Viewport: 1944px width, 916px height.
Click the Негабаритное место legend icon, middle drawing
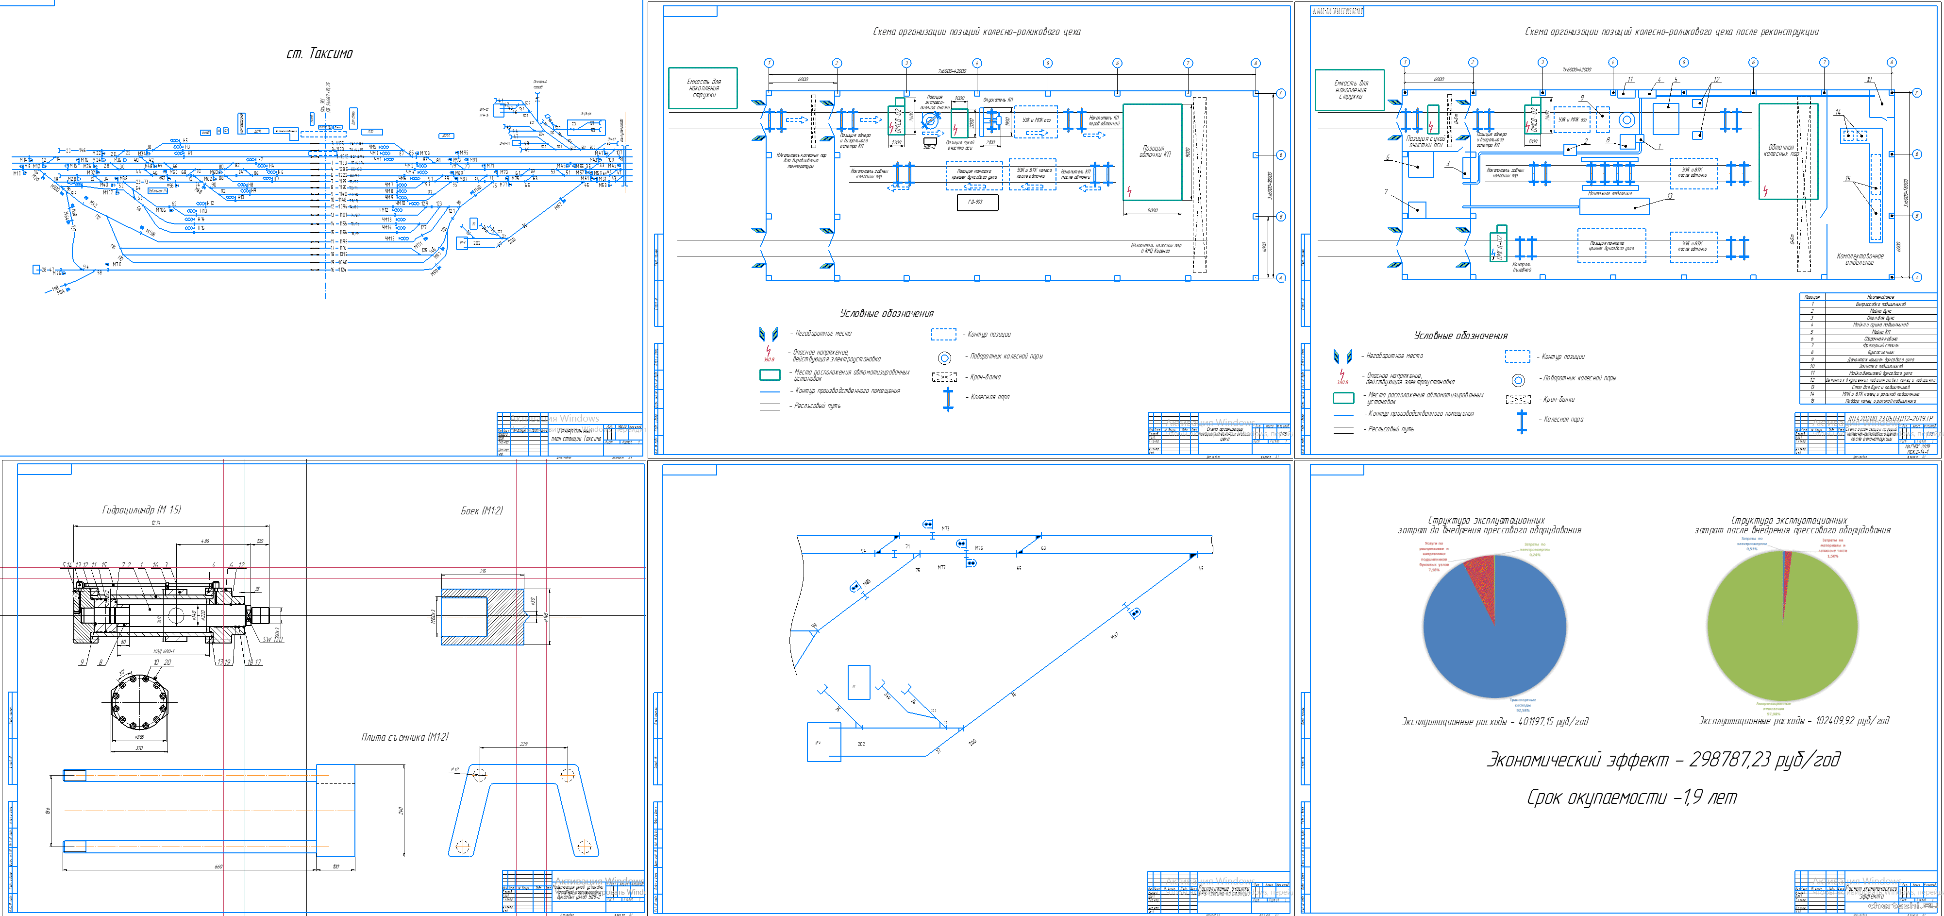tap(768, 334)
